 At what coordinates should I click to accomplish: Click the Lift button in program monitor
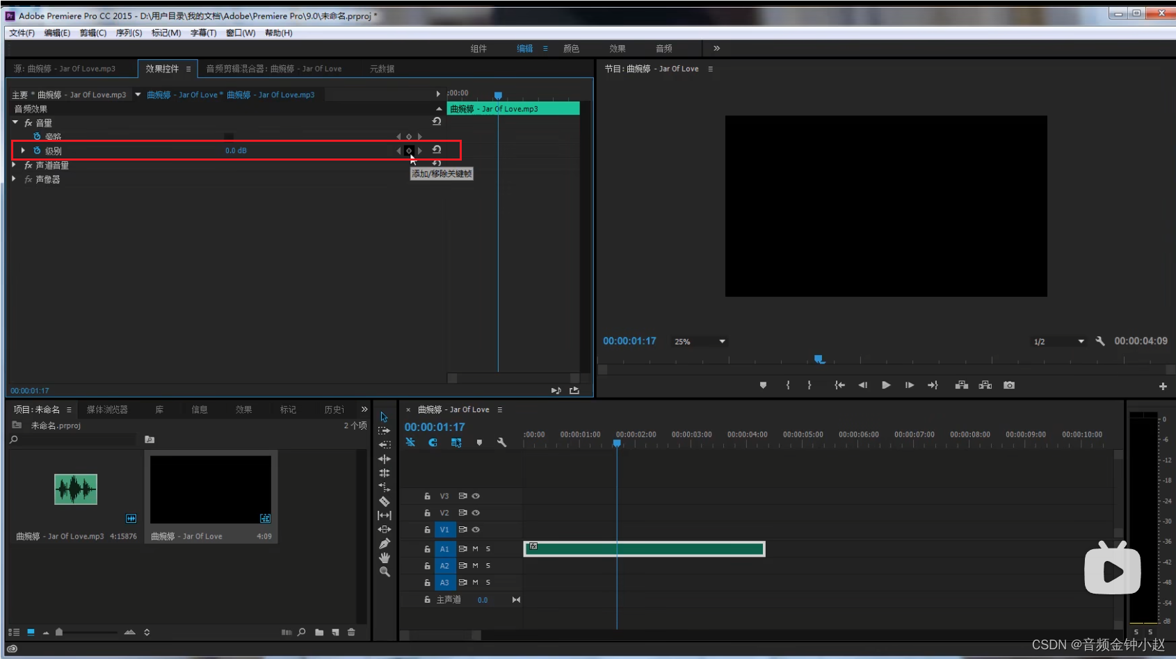coord(962,385)
